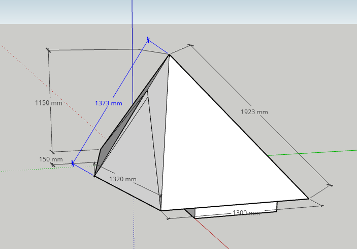Select the blue 1373 mm dimension label
Image resolution: width=357 pixels, height=249 pixels.
(x=109, y=103)
